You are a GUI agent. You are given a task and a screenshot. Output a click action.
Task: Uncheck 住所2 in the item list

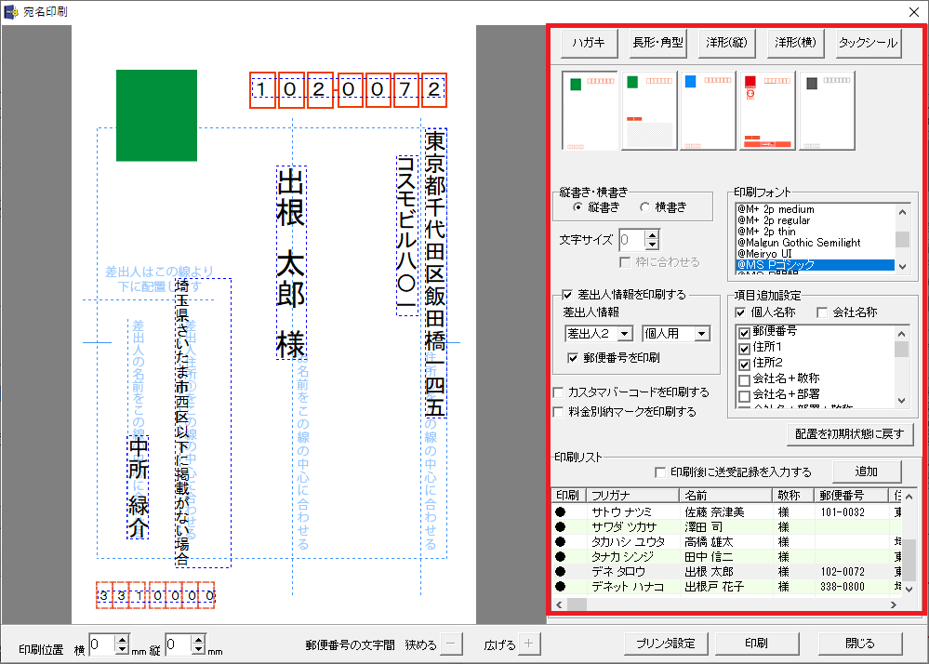tap(745, 364)
